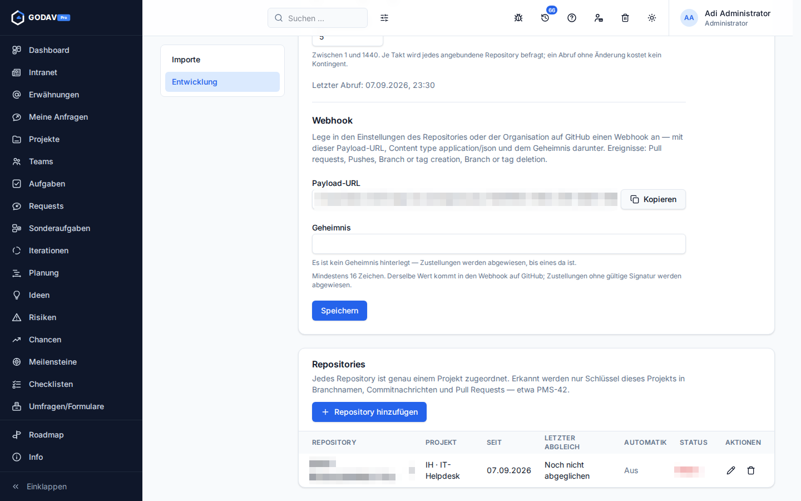This screenshot has height=501, width=801.
Task: Open Requests in the sidebar
Action: [71, 206]
